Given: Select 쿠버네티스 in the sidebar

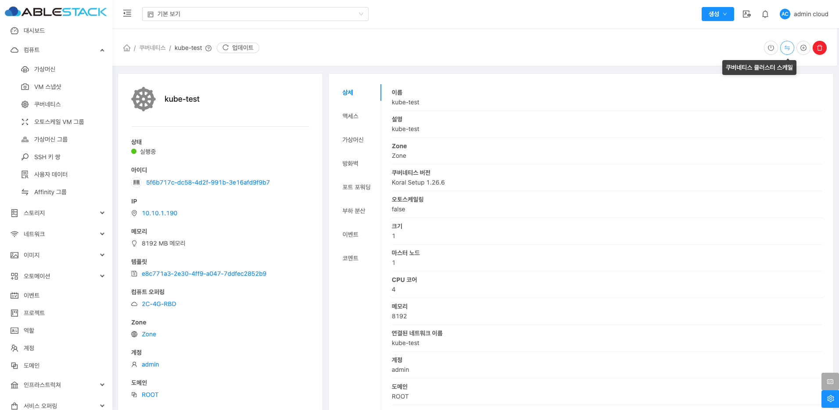Looking at the screenshot, I should click(x=47, y=104).
